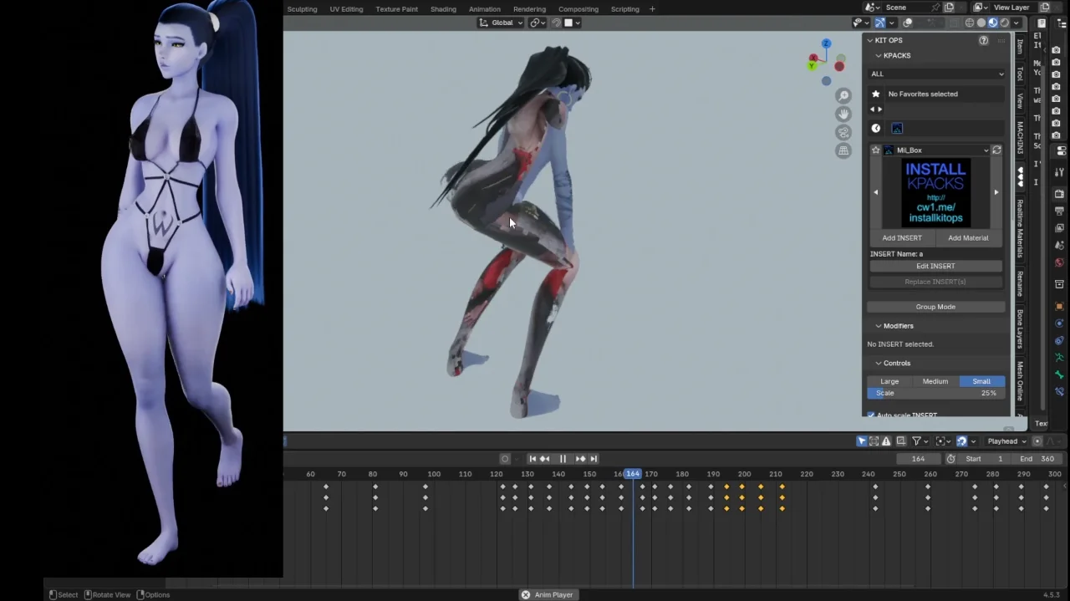The image size is (1070, 601).
Task: Pause the animation playback
Action: pos(563,459)
